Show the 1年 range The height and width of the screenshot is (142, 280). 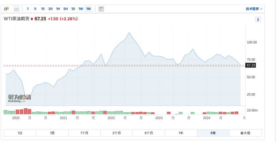181,133
